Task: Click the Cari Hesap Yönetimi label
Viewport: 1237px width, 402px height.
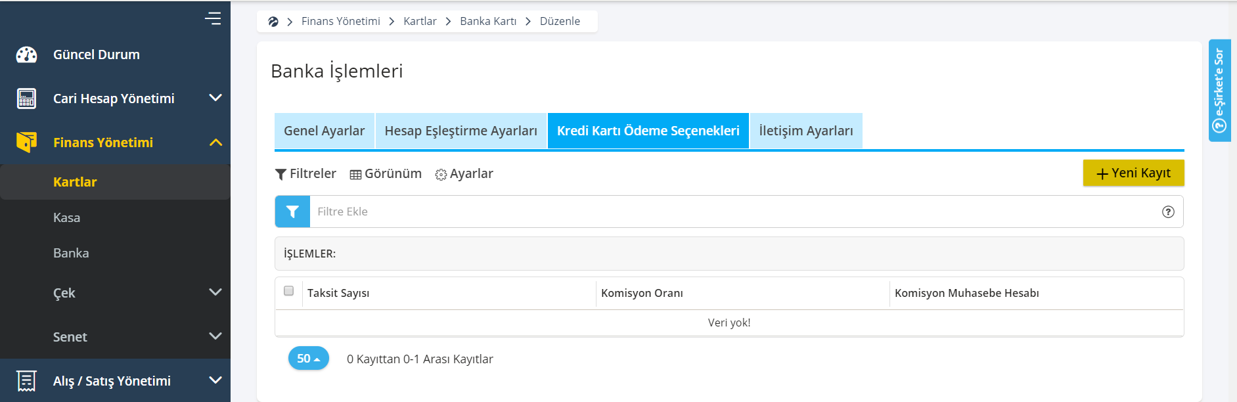Action: click(114, 99)
